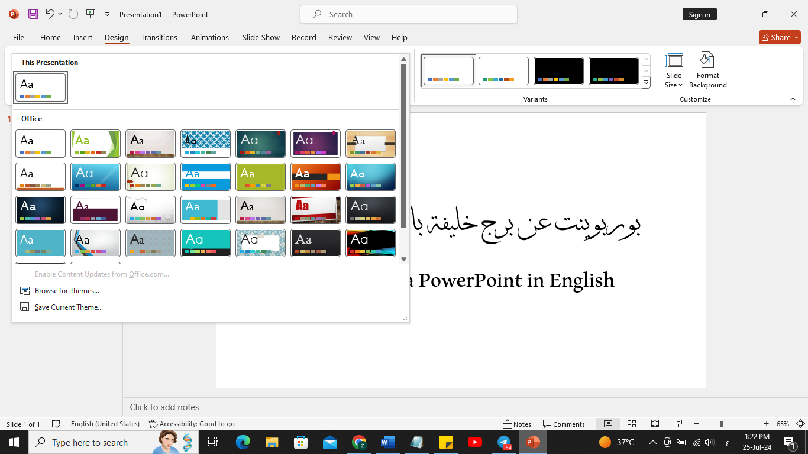The image size is (808, 454).
Task: Open the Help tab
Action: click(x=399, y=37)
